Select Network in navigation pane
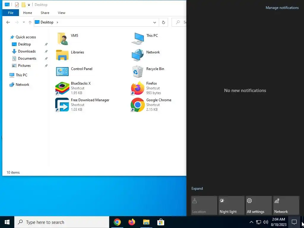The image size is (304, 228). pos(22,85)
